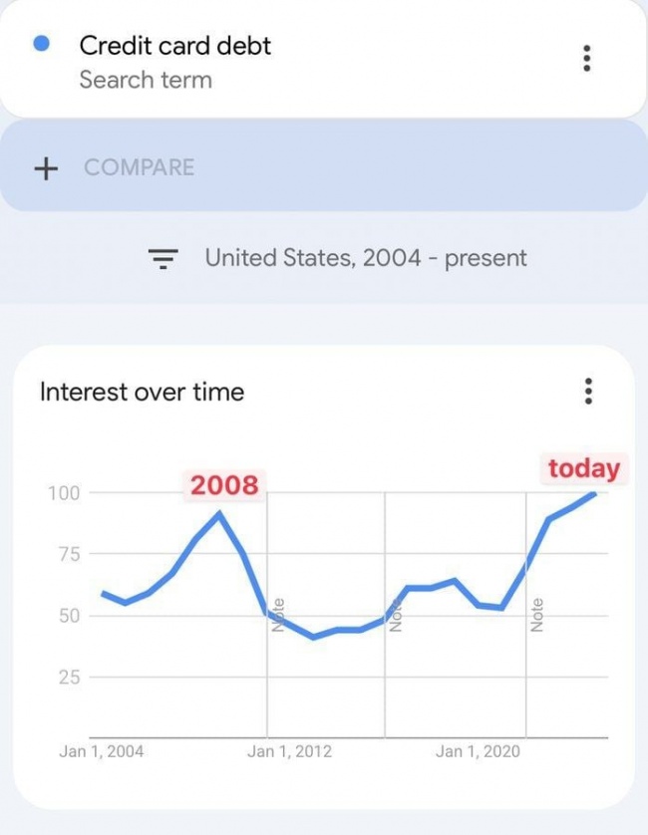Open the Credit card debt options menu

click(x=586, y=59)
